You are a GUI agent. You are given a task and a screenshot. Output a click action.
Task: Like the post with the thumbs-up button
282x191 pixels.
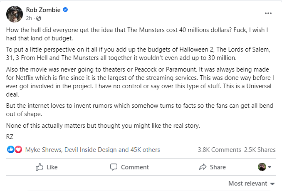point(47,167)
